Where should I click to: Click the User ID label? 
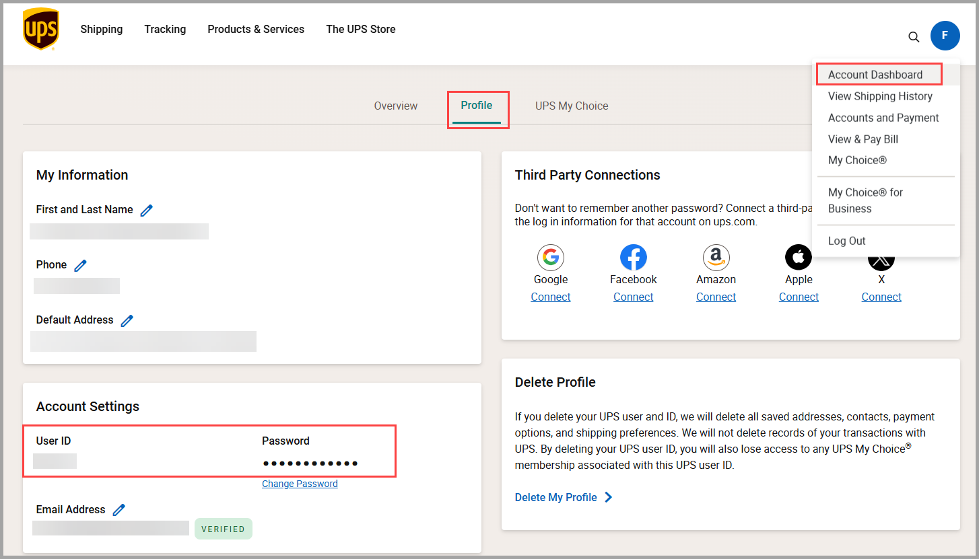pyautogui.click(x=53, y=441)
